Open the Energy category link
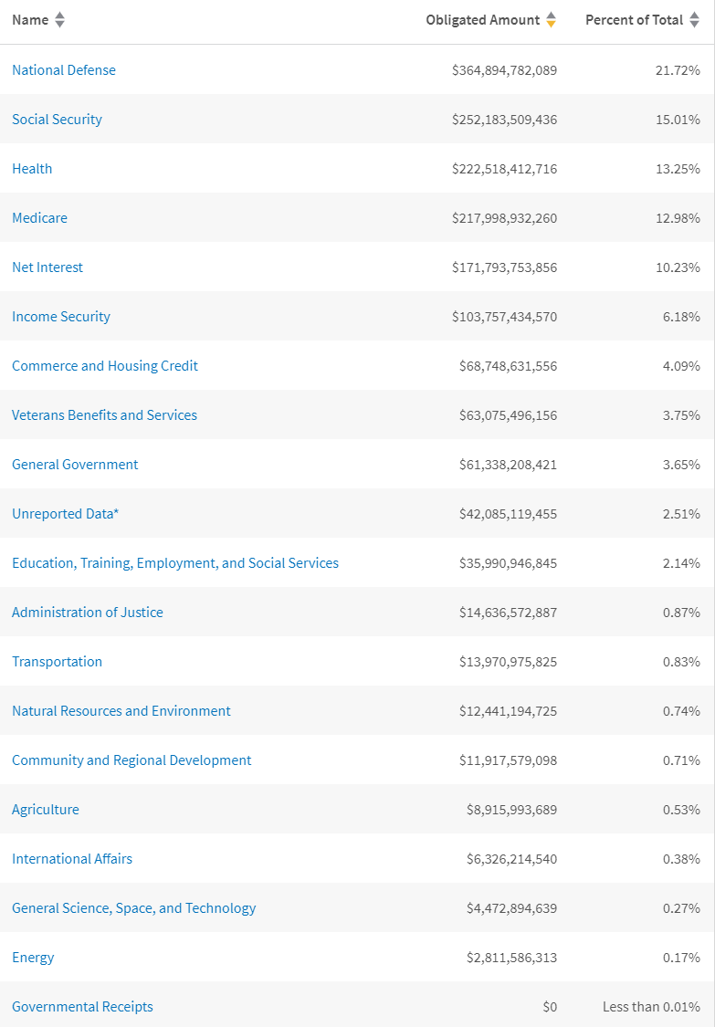 [33, 958]
